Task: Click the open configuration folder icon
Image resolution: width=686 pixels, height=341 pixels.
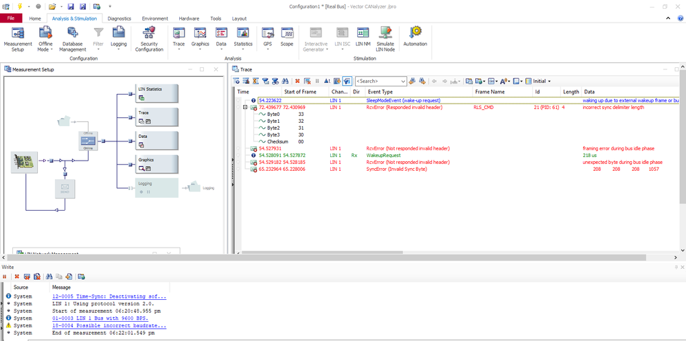Action: click(52, 7)
